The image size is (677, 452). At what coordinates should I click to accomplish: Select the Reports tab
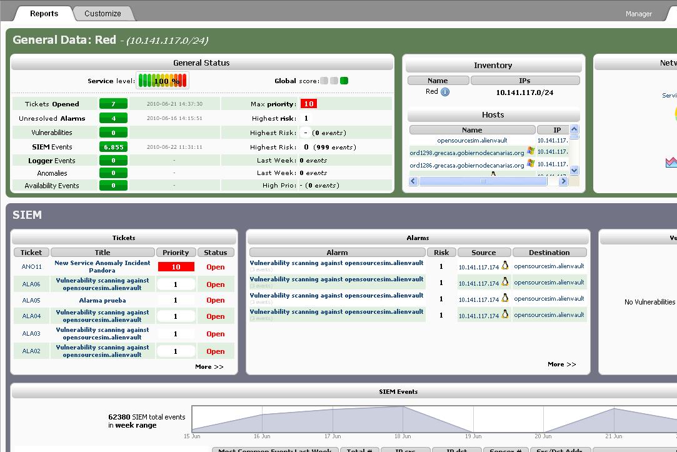tap(44, 13)
